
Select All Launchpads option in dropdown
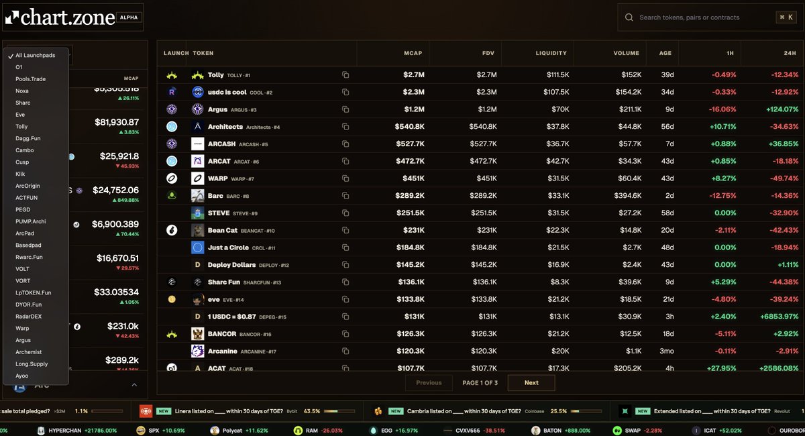pyautogui.click(x=36, y=56)
